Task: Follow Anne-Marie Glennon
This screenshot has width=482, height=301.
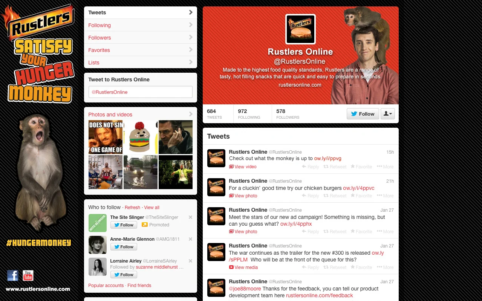Action: point(124,247)
